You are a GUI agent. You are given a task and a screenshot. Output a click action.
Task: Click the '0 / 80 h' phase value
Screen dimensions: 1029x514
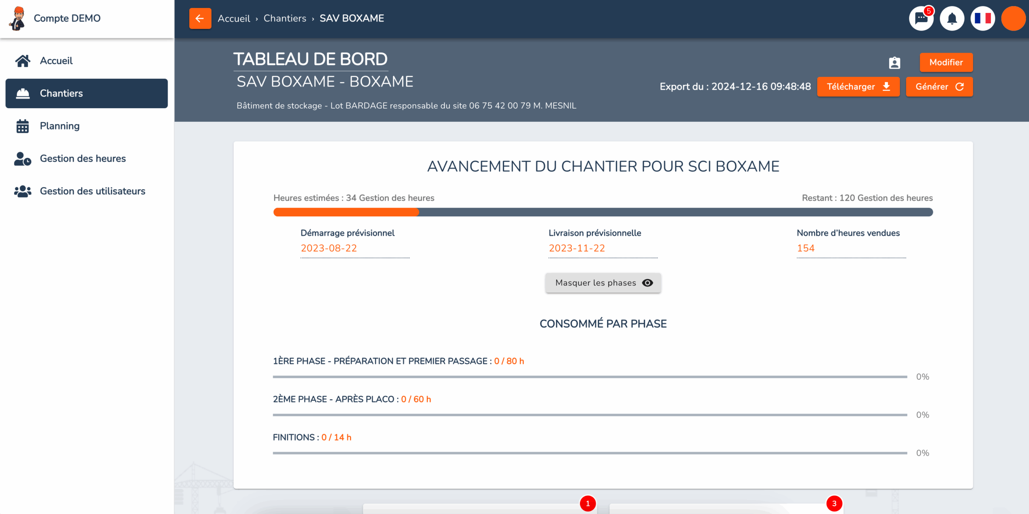(x=509, y=361)
